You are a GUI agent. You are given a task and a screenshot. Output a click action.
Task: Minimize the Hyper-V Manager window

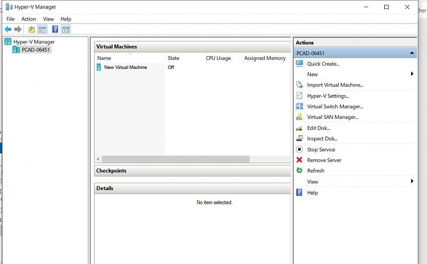366,7
